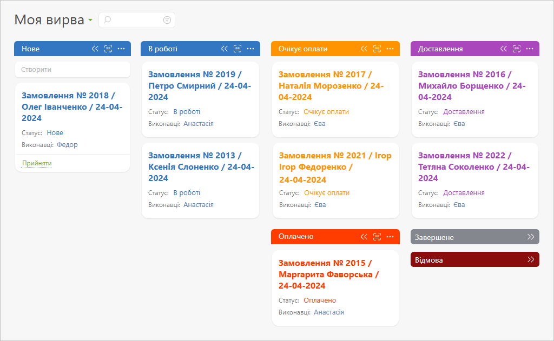Collapse the Доставлення column
The height and width of the screenshot is (341, 554).
tap(504, 49)
